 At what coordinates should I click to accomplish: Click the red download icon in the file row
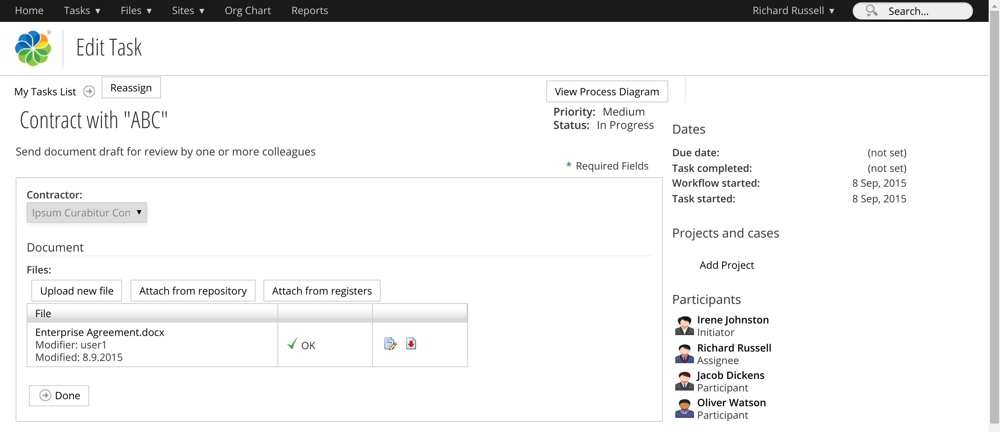[411, 344]
